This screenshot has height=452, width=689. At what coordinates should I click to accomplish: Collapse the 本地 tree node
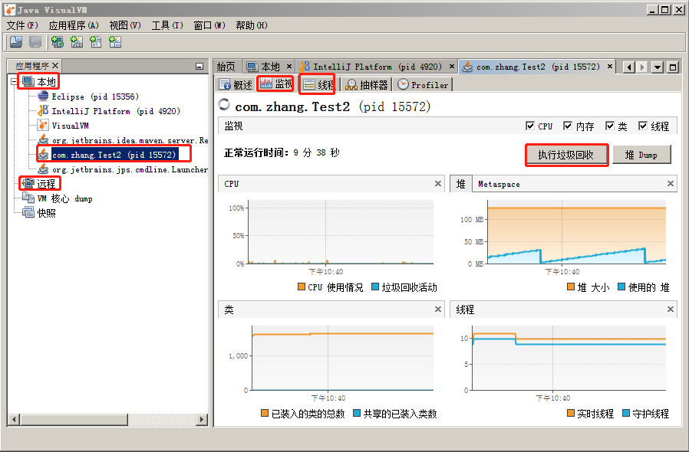pyautogui.click(x=14, y=82)
